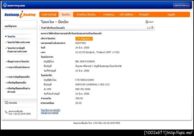Open เพิ่มบัญชีบุคคลอื่น sidebar link

point(17,82)
